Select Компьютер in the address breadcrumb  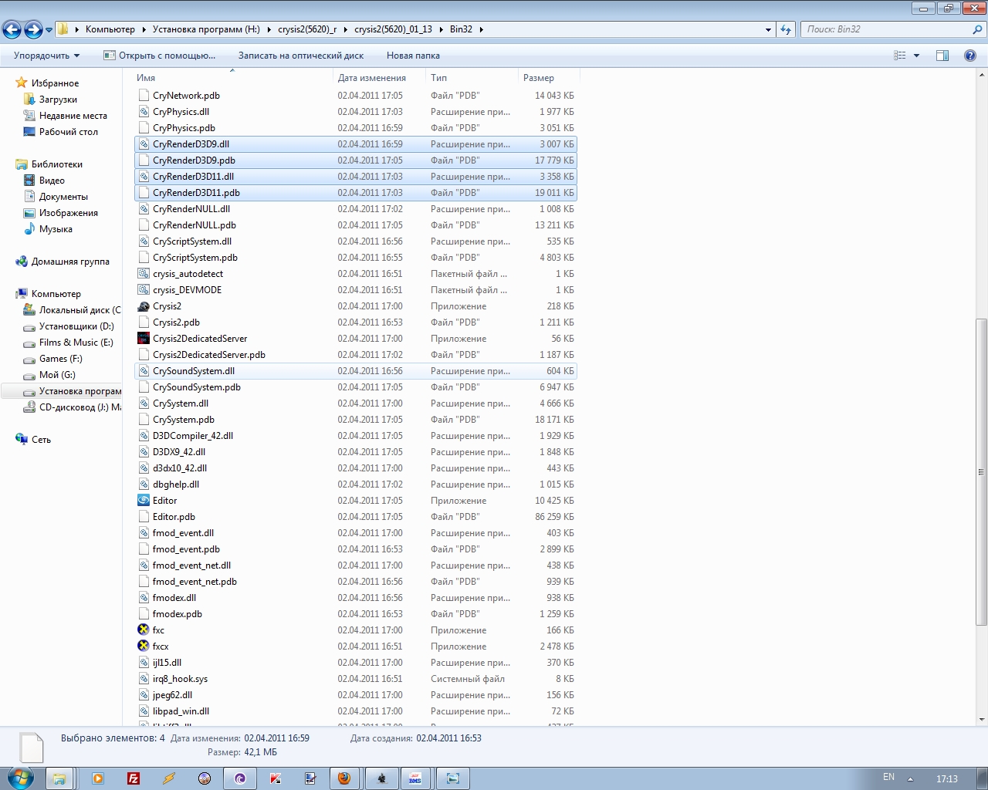click(110, 29)
